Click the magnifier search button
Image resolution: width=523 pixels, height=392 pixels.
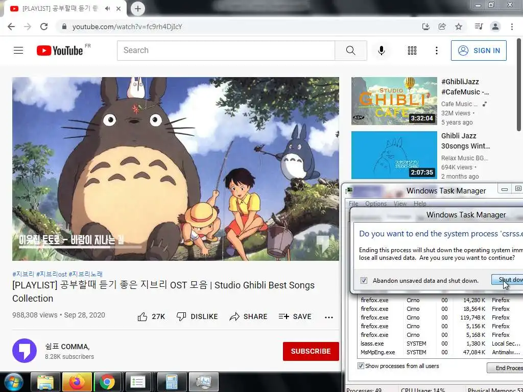(350, 51)
